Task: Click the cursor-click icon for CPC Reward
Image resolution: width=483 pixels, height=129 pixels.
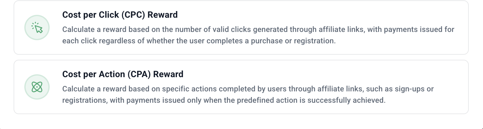Action: coord(37,28)
